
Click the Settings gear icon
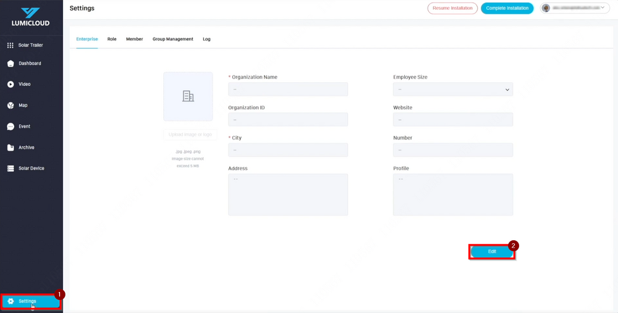click(11, 301)
